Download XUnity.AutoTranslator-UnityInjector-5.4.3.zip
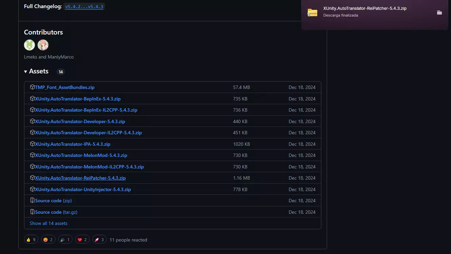 click(83, 189)
